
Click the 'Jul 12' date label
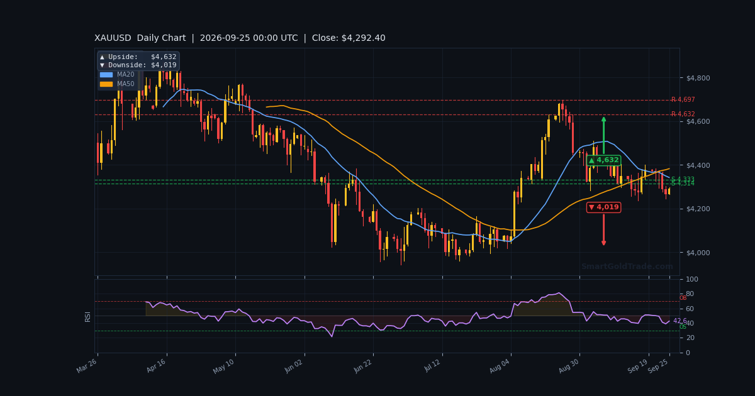(x=432, y=366)
